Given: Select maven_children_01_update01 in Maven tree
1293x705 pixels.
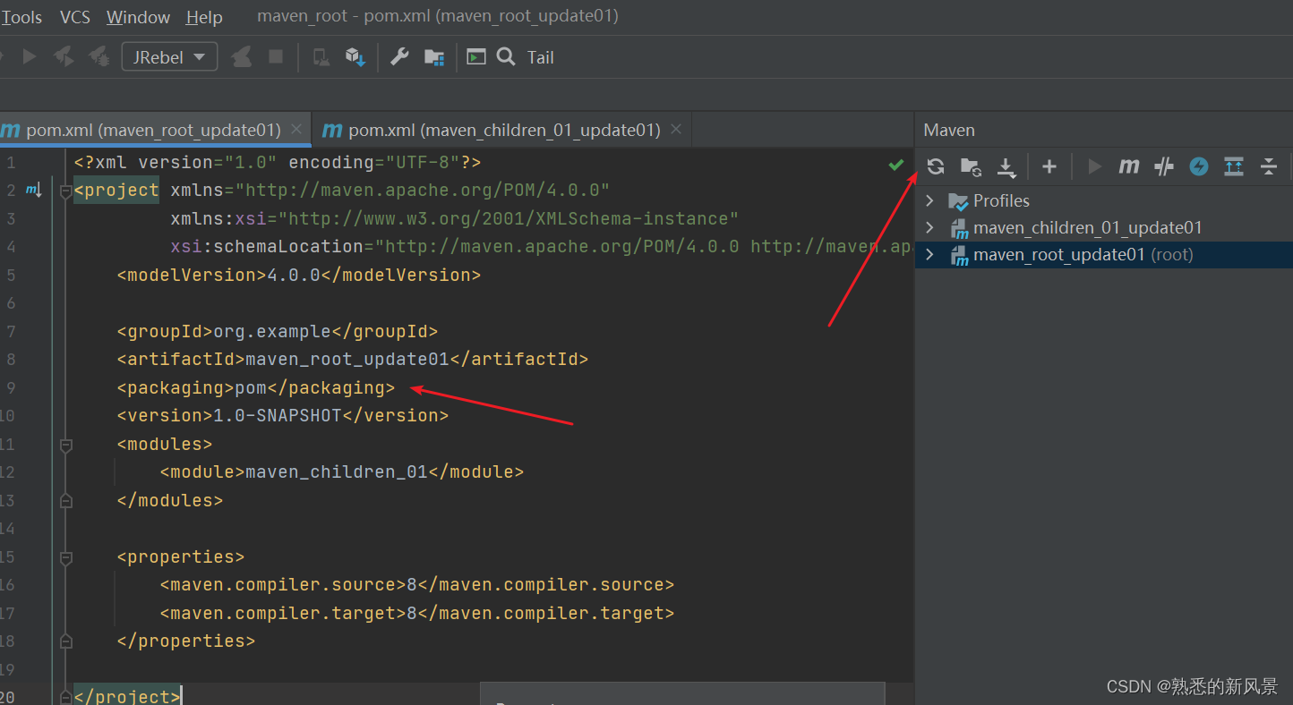Looking at the screenshot, I should [1104, 227].
